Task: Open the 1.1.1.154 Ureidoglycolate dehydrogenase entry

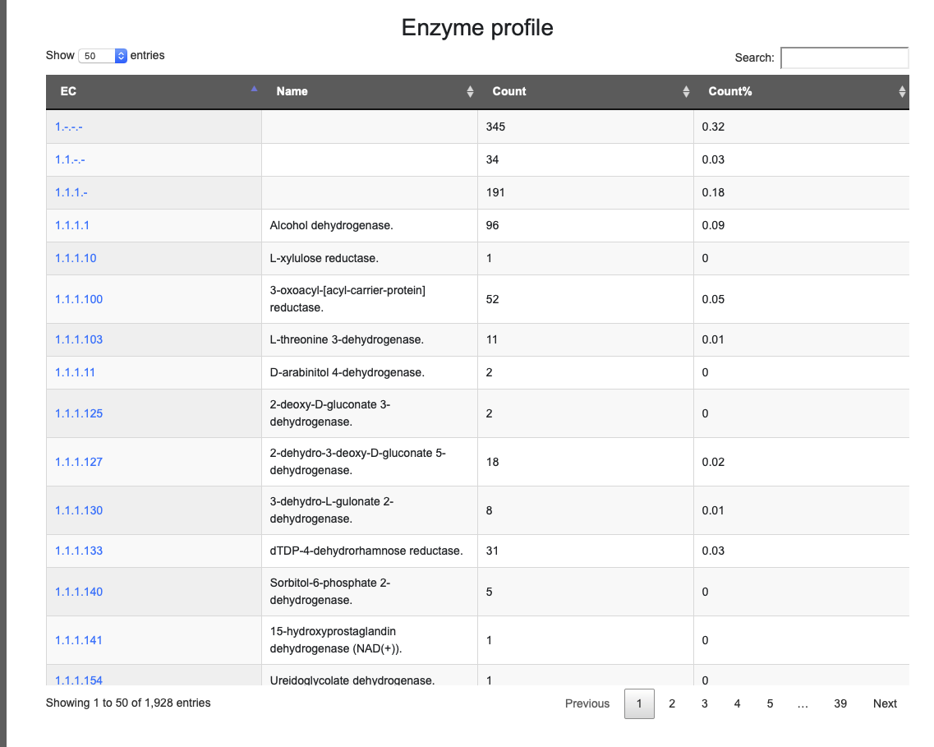Action: [78, 680]
